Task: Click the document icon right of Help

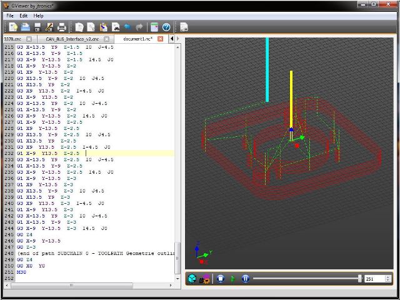Action: point(184,27)
